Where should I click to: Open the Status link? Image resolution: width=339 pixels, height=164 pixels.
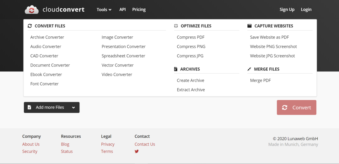click(x=67, y=151)
